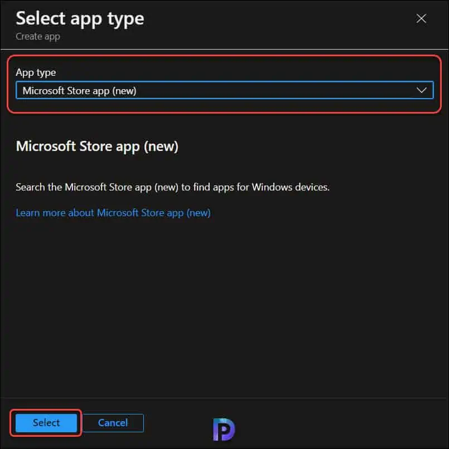Close the Select app type pane

[x=421, y=18]
